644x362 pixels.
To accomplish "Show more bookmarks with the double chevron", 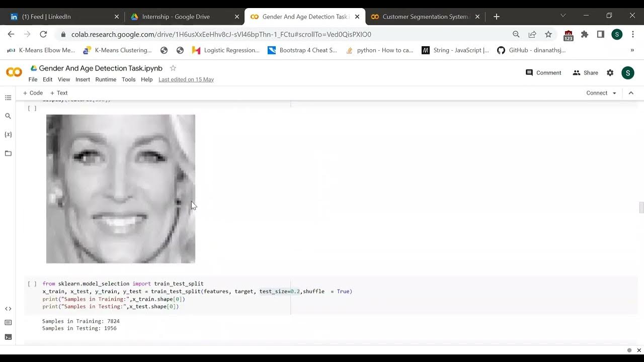I will click(632, 50).
